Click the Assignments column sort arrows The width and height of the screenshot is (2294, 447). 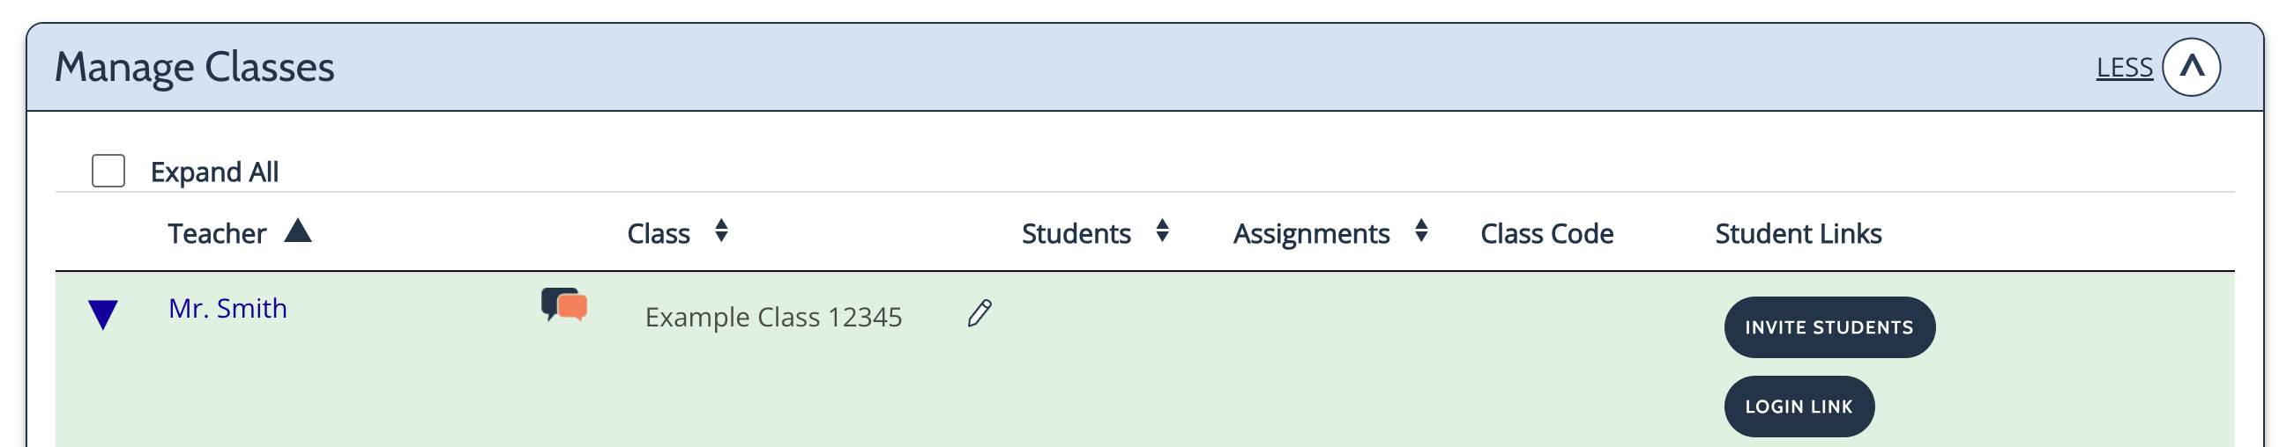[1421, 231]
